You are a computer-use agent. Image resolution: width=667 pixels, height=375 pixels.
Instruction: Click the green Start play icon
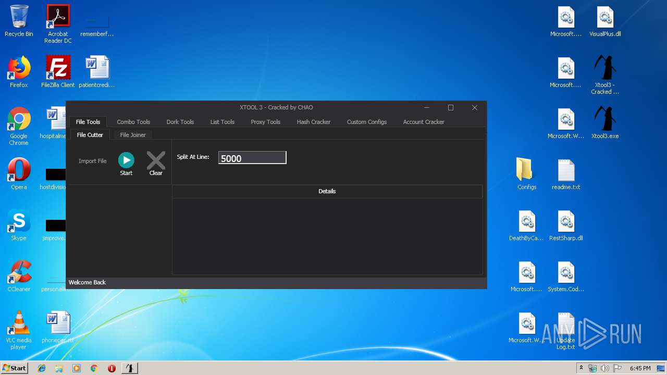point(126,160)
